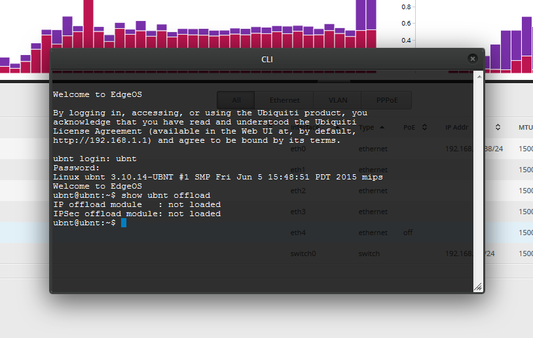Image resolution: width=533 pixels, height=338 pixels.
Task: Grab the CLI dialog corner grip handle
Action: point(478,287)
